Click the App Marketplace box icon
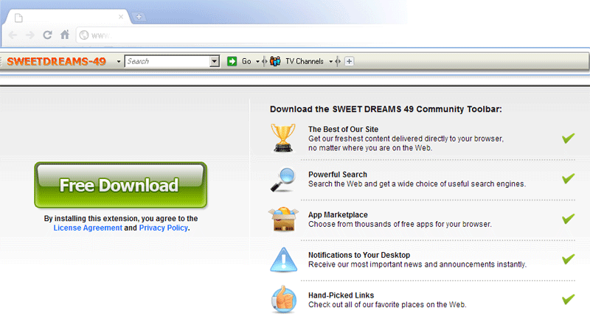Viewport: 590px width, 319px height. pos(283,219)
